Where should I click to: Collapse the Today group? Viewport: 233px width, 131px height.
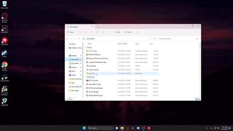(86, 47)
